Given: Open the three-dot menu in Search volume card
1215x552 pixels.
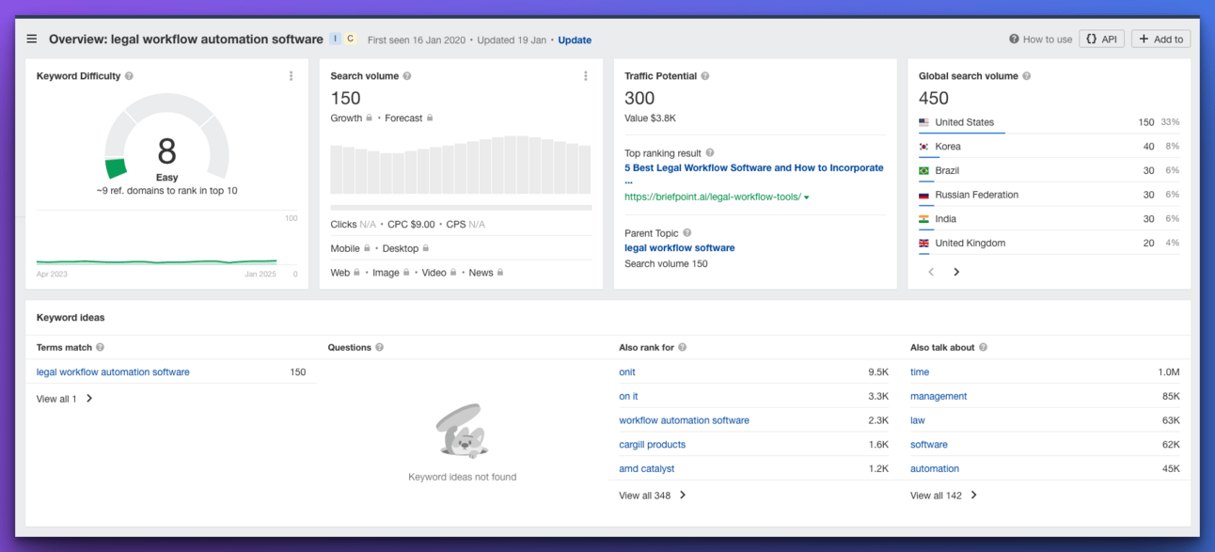Looking at the screenshot, I should (x=586, y=76).
